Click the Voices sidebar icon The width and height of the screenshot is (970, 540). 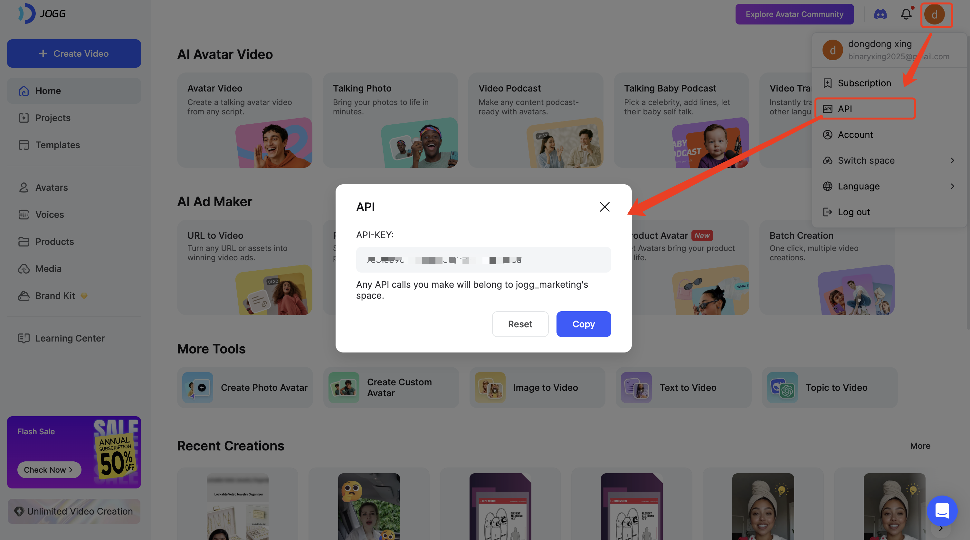click(24, 214)
